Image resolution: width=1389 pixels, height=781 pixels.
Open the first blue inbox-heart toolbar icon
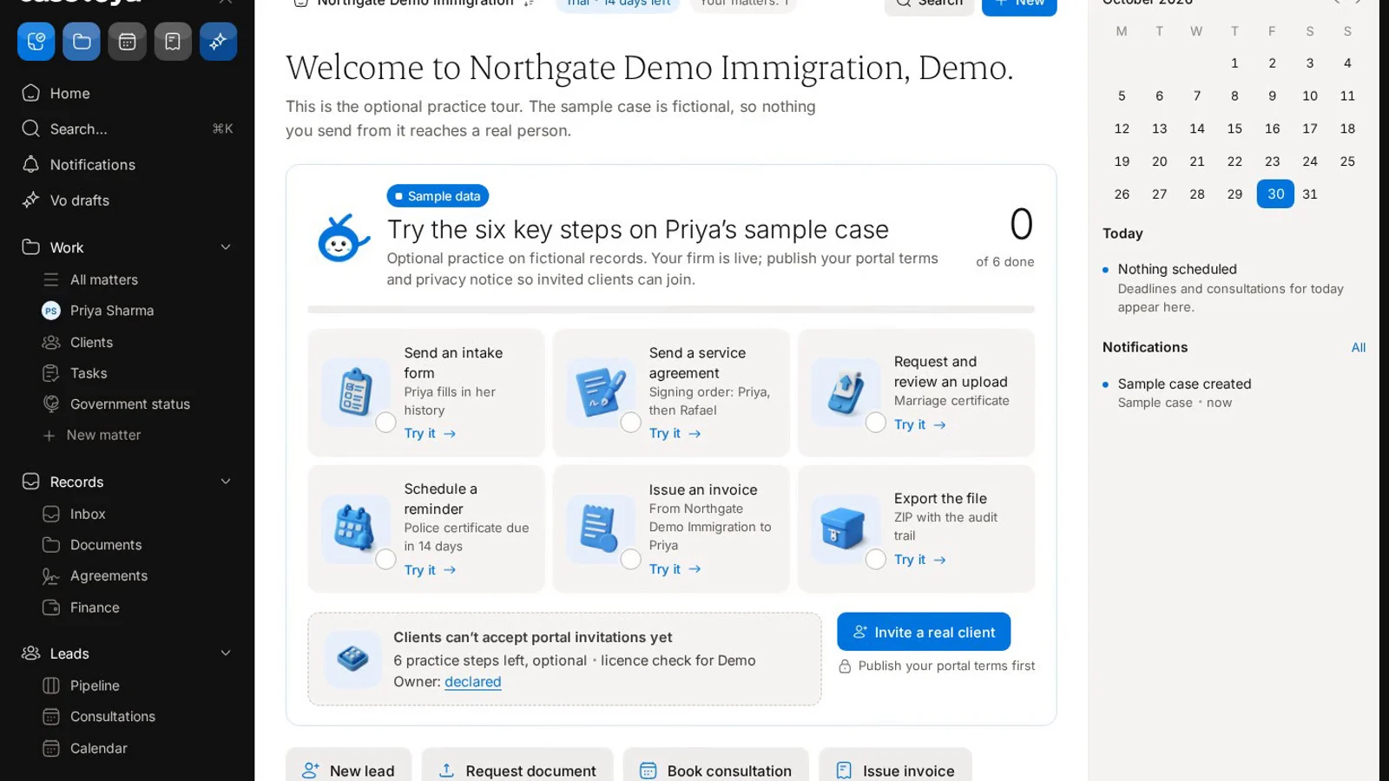point(36,42)
